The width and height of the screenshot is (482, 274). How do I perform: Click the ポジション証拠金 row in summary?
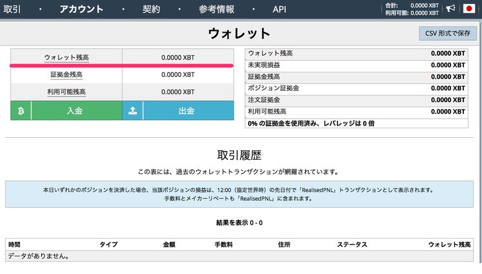click(x=357, y=89)
